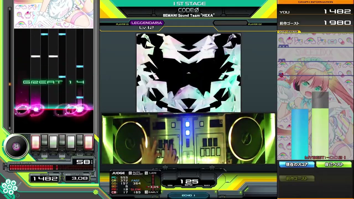Image resolution: width=354 pixels, height=199 pixels.
Task: Click the 58 percent gauge value
Action: 83,162
